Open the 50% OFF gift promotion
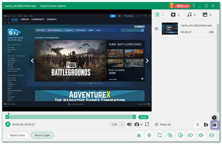The height and width of the screenshot is (144, 222). [x=179, y=6]
